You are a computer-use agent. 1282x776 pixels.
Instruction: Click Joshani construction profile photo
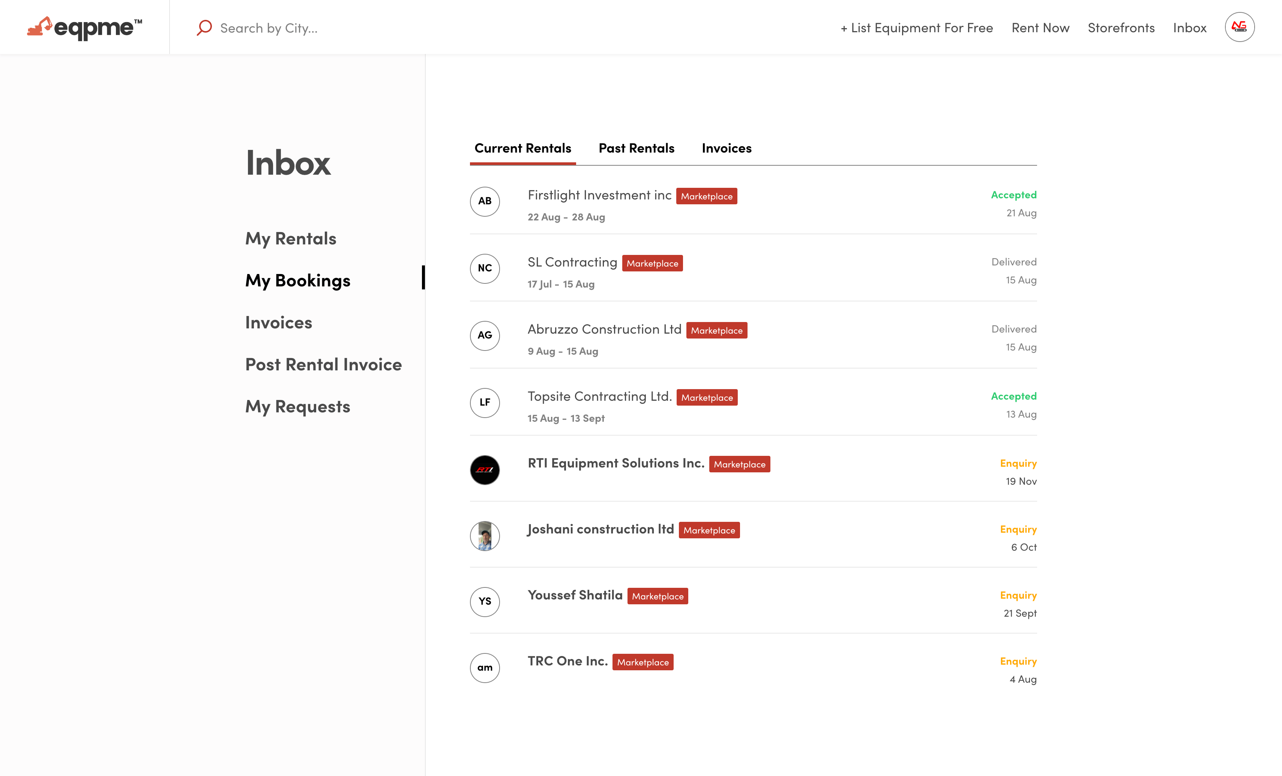[484, 536]
